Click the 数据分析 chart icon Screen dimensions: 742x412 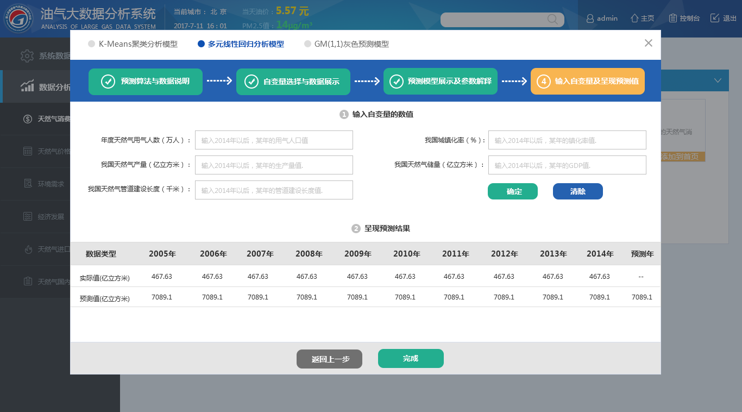(27, 86)
